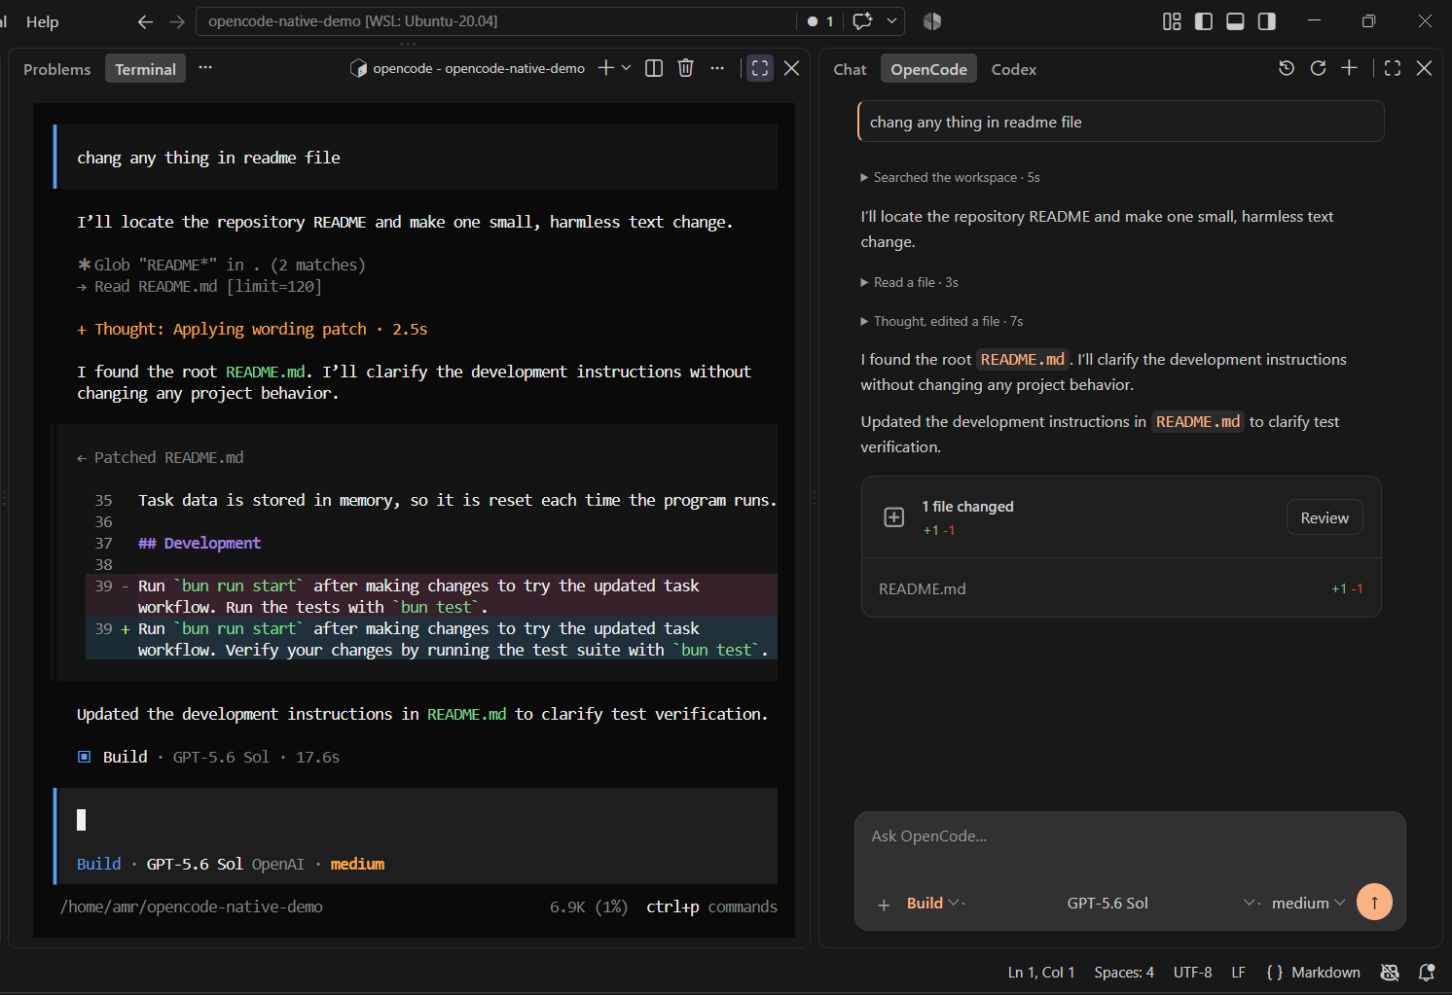This screenshot has width=1452, height=995.
Task: Focus the Ask OpenCode input box
Action: coord(1130,836)
